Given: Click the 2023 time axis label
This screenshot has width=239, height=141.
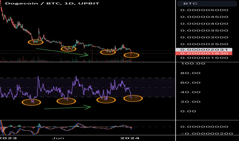Looking at the screenshot, I should 8,138.
